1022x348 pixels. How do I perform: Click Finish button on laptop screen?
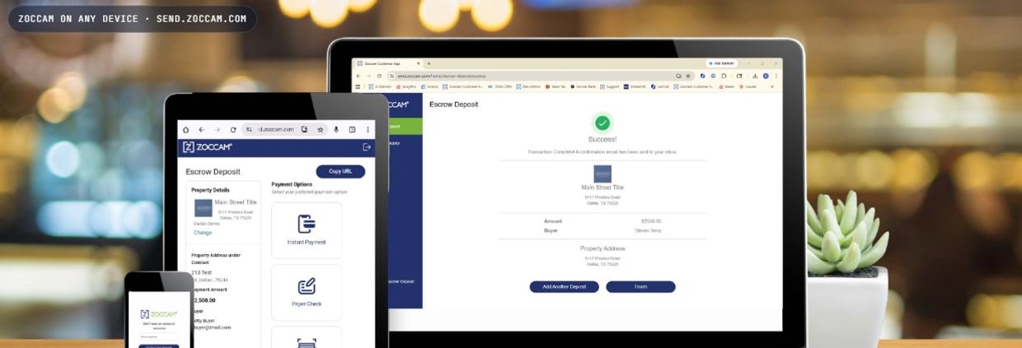tap(640, 286)
